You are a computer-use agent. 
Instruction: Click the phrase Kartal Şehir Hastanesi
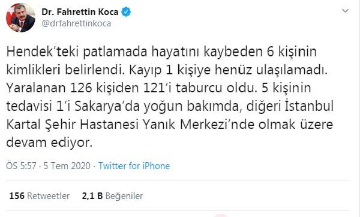click(x=73, y=125)
